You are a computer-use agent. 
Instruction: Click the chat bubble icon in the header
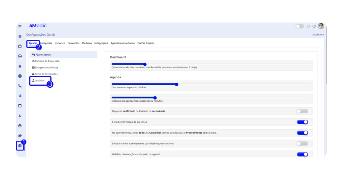tap(308, 26)
